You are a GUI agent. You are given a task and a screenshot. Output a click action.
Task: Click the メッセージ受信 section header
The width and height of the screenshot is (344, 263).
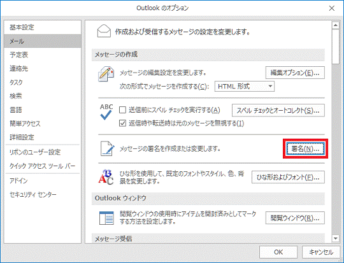208,238
